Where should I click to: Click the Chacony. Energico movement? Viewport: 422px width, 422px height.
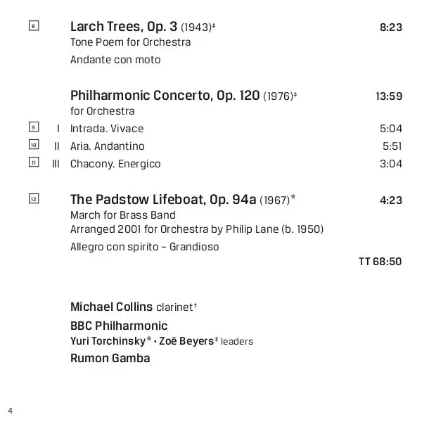coord(115,164)
